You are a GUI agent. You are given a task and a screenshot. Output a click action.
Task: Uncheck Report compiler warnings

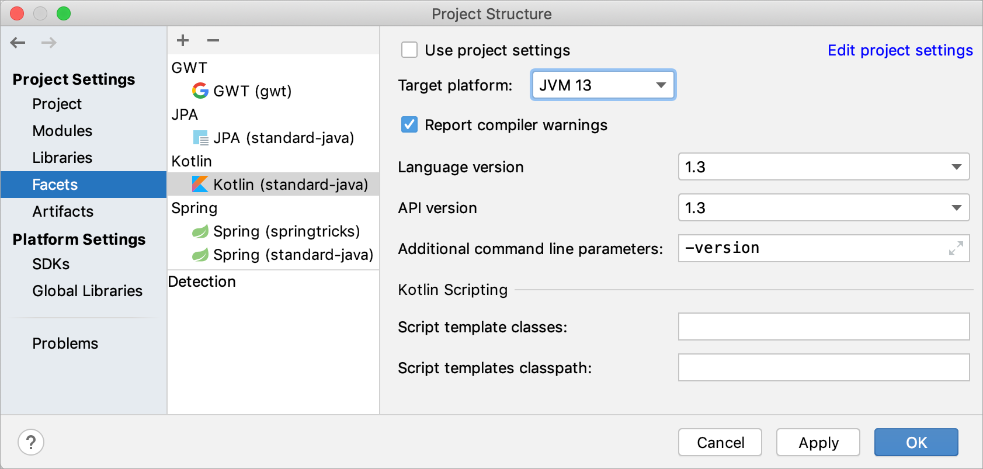click(409, 125)
